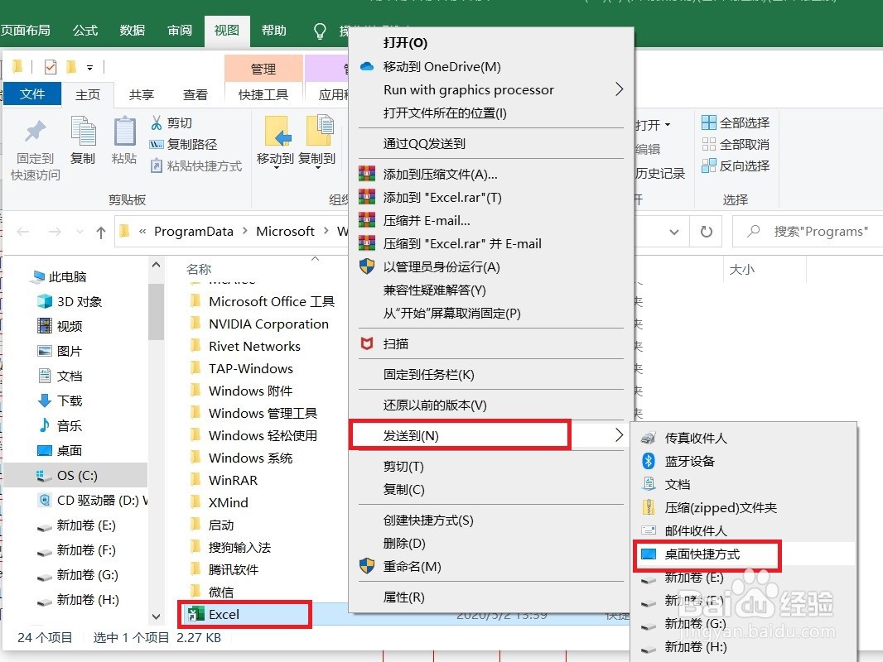The image size is (883, 662).
Task: Open the Excel Review ribbon tab
Action: click(180, 31)
